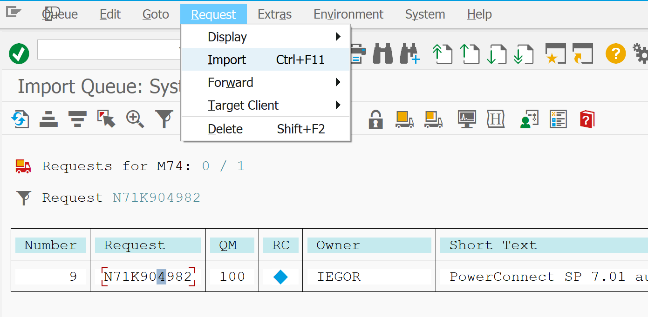Click the select block icon
This screenshot has height=317, width=648.
[x=106, y=119]
